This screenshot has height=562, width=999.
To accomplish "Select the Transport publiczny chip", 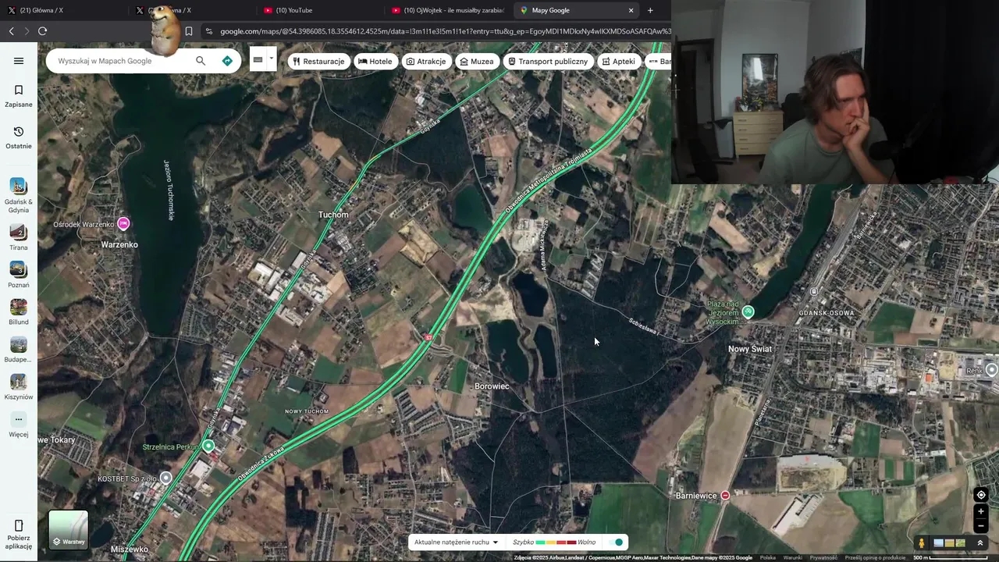I will 548,61.
